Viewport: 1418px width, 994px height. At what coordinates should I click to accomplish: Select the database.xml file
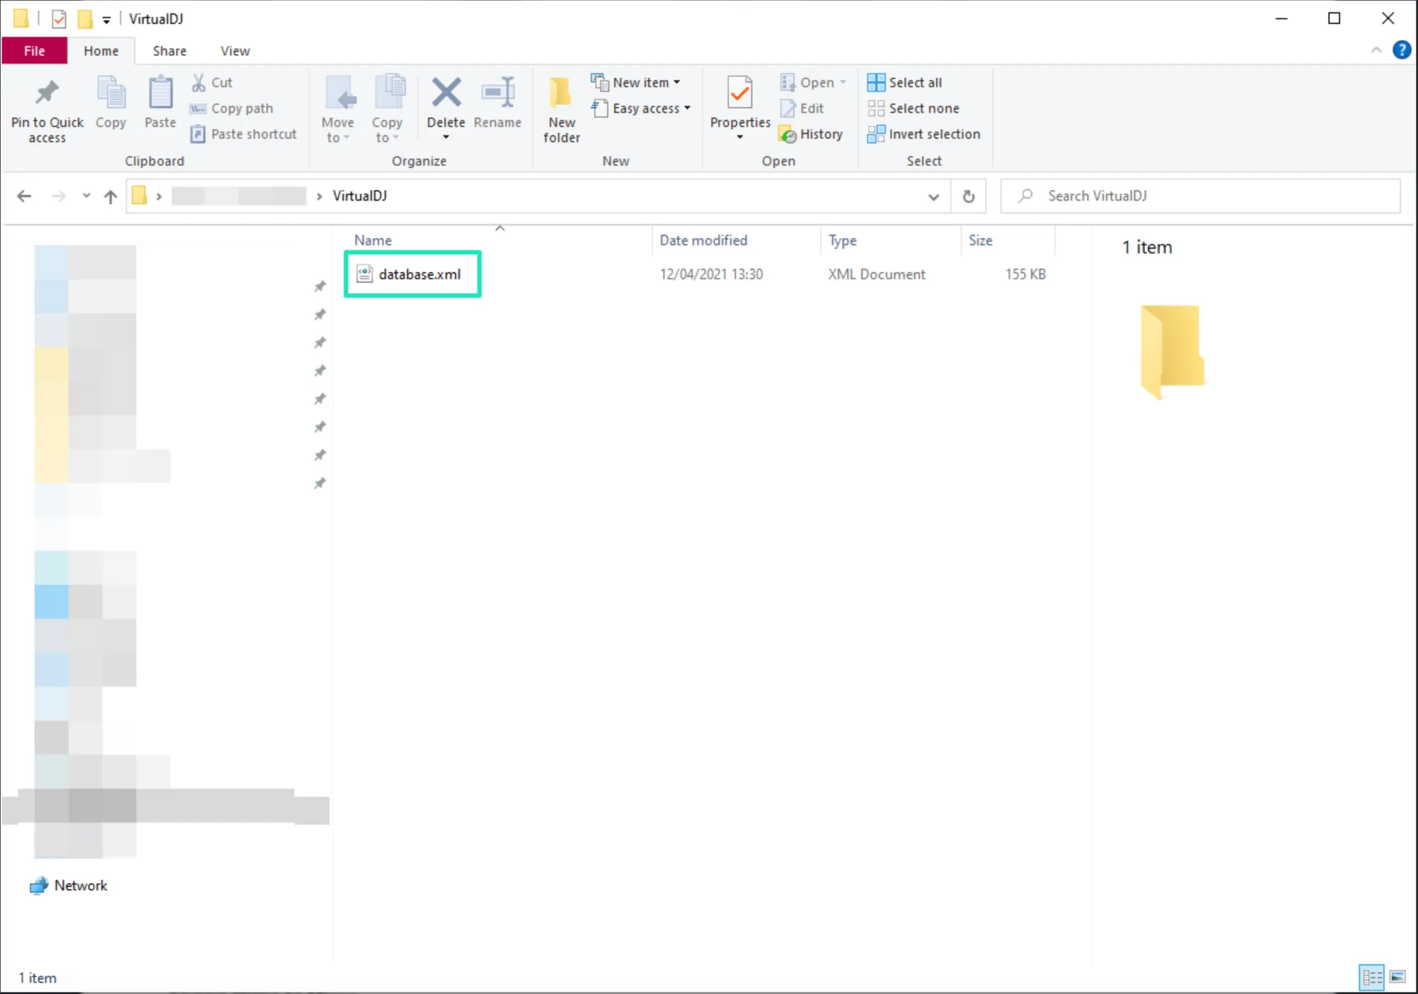(419, 274)
